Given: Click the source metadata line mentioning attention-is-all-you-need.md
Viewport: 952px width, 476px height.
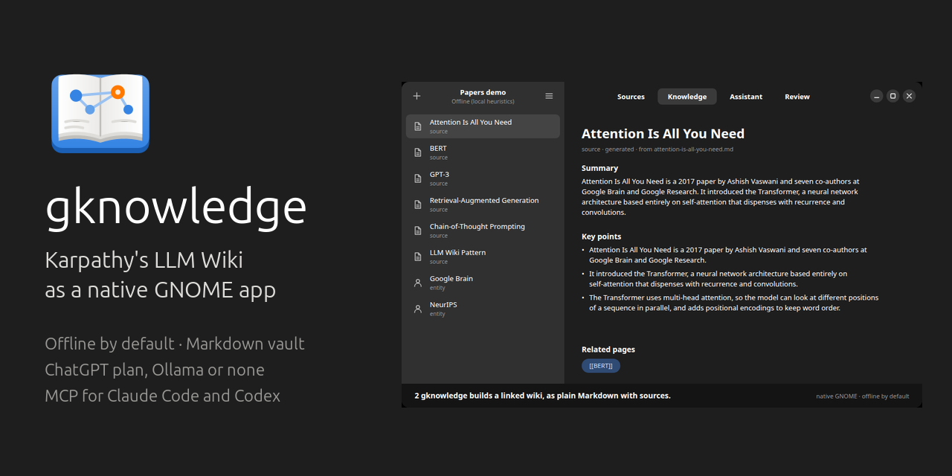Looking at the screenshot, I should pos(657,149).
